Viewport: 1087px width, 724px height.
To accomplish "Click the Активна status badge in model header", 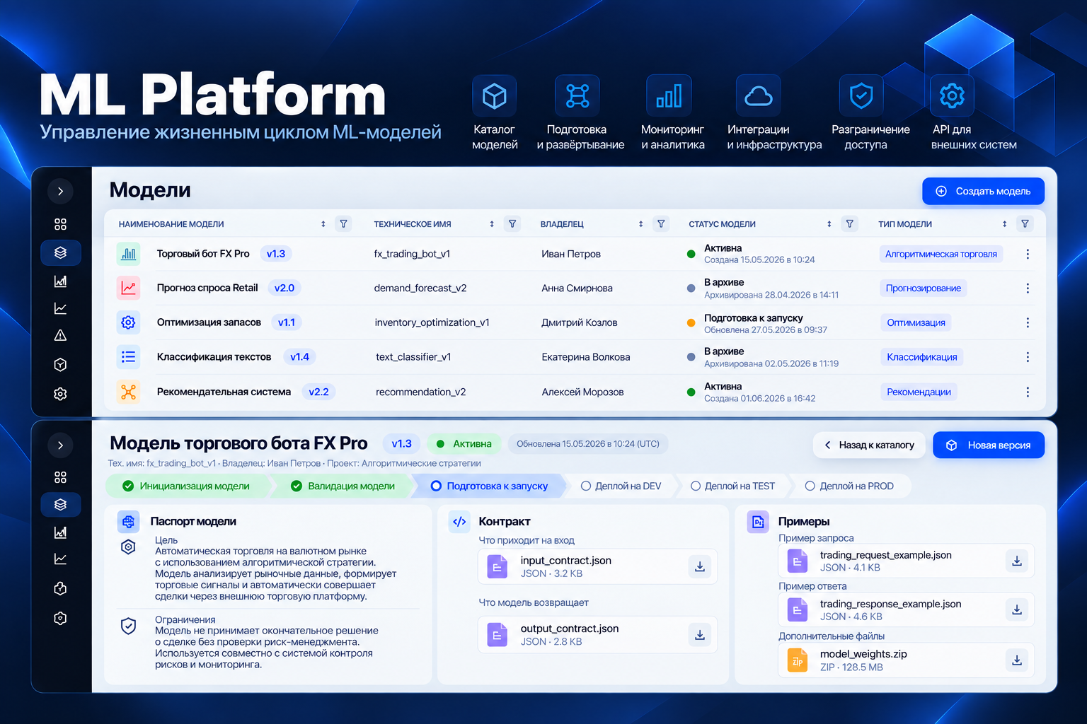I will 464,444.
